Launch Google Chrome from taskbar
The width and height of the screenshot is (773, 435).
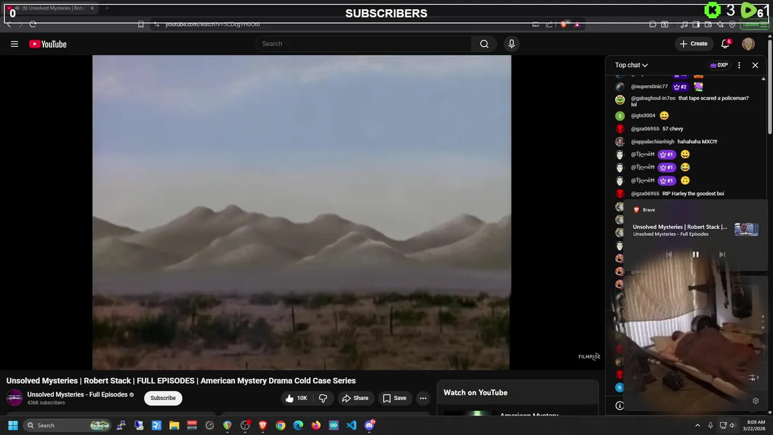click(x=280, y=425)
